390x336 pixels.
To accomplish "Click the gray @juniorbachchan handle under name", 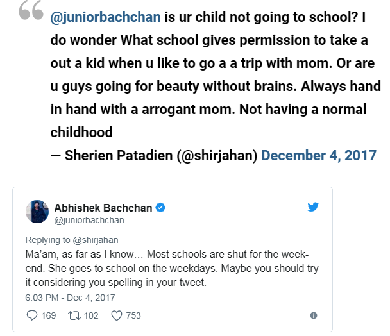I will (x=89, y=221).
